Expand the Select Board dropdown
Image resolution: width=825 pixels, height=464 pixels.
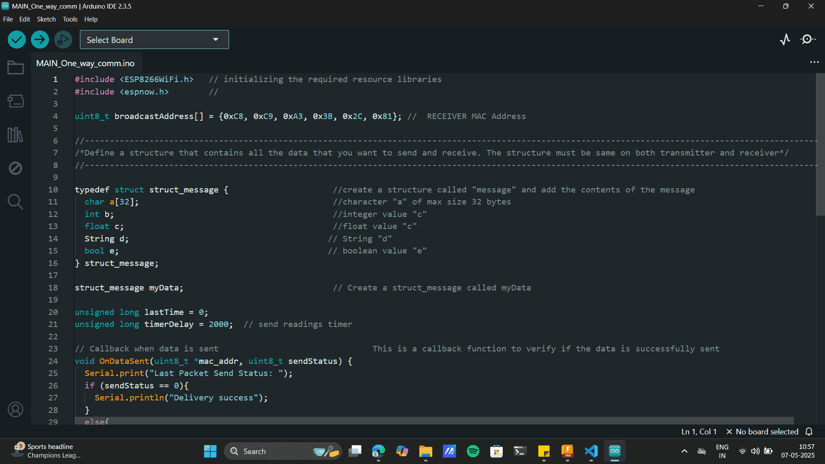[154, 40]
